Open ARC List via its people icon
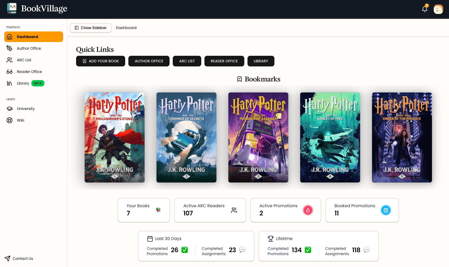 click(x=10, y=60)
